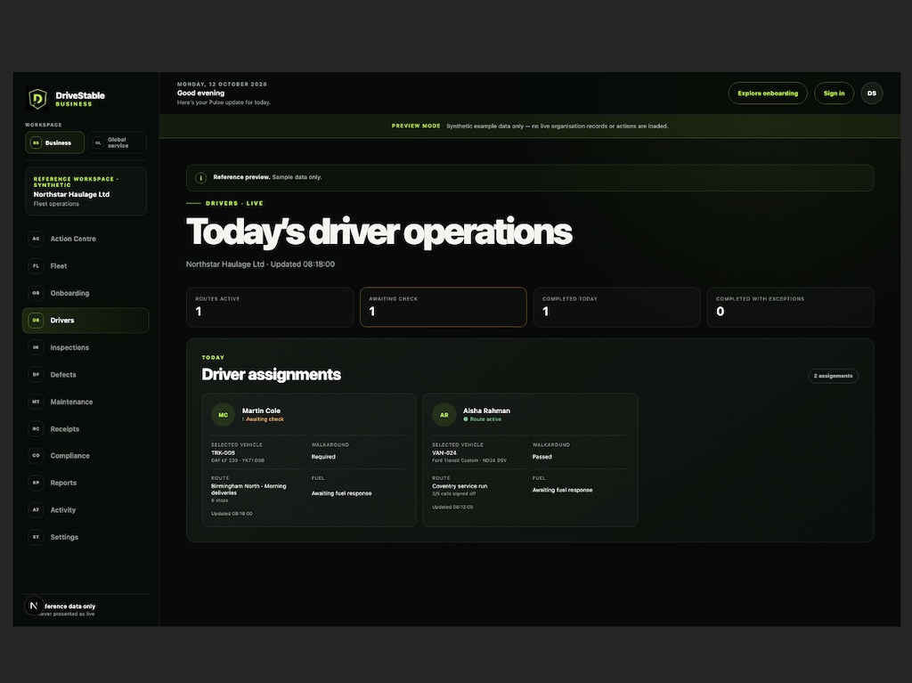Screen dimensions: 912x683
Task: Select the Drivers sidebar item
Action: click(85, 321)
